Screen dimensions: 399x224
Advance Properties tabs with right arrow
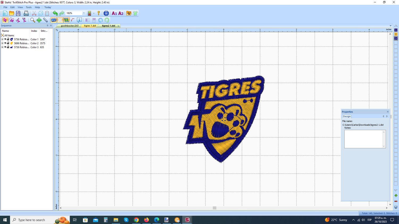(x=387, y=116)
